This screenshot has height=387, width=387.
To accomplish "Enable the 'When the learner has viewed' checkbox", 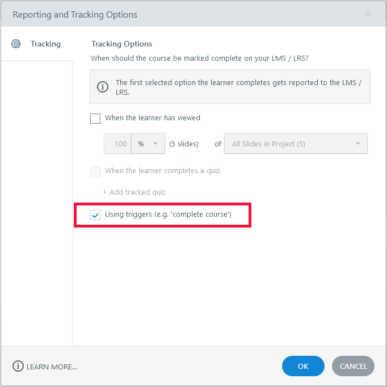I will click(95, 119).
